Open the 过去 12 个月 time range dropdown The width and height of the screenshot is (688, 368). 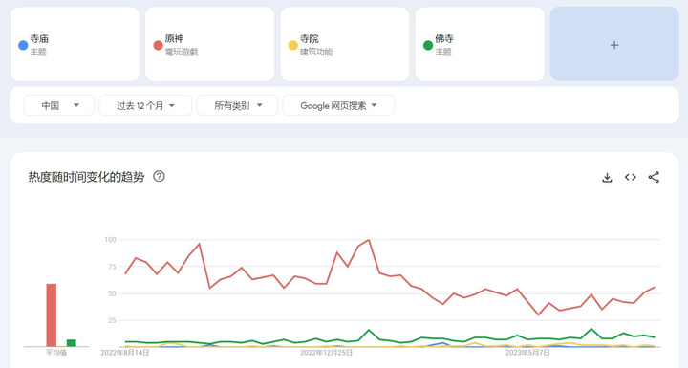[145, 105]
